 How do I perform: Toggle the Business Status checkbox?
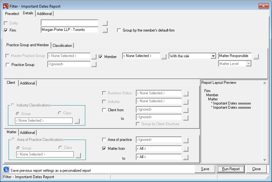click(104, 93)
